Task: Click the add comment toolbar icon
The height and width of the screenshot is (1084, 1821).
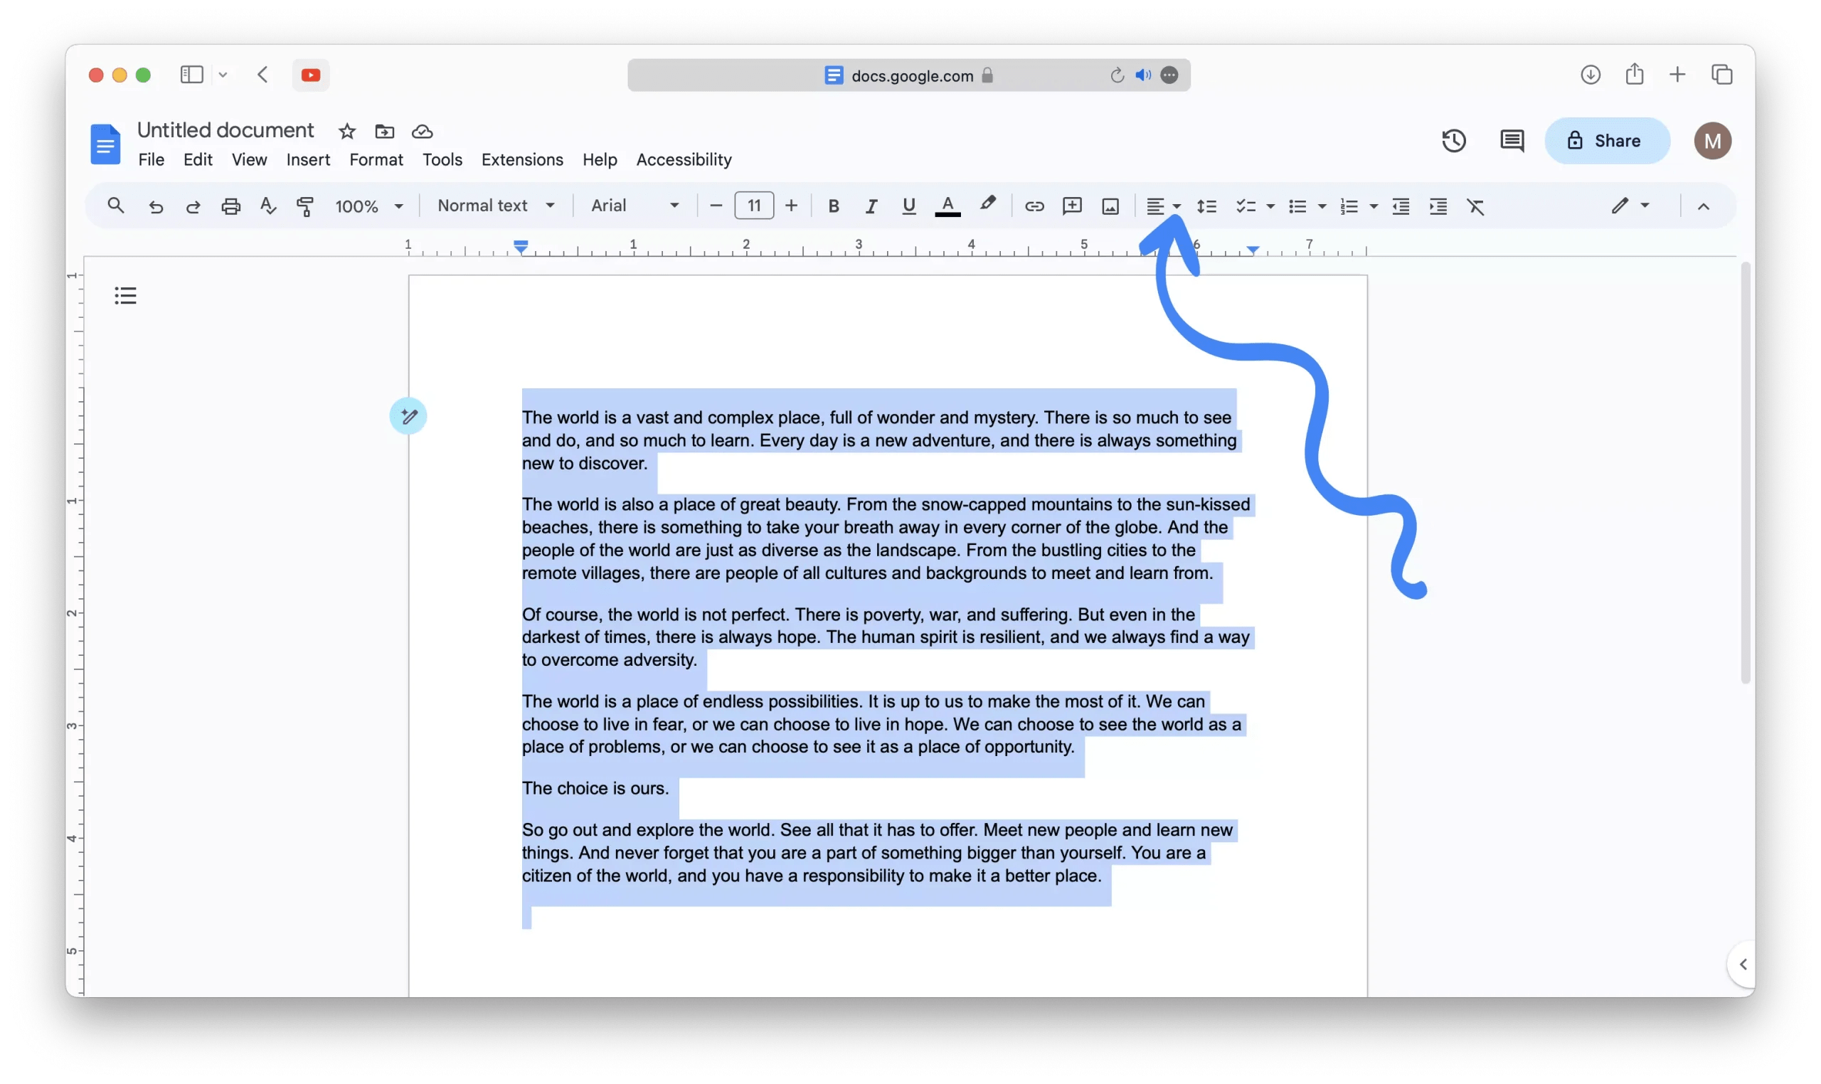Action: [x=1071, y=206]
